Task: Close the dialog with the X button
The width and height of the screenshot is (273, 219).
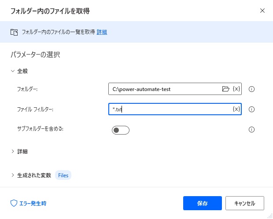Action: 262,11
